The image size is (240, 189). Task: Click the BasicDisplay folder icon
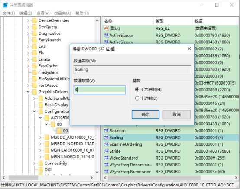41,105
